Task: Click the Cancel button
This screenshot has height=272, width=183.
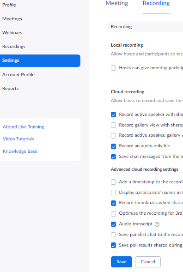Action: coord(148,261)
